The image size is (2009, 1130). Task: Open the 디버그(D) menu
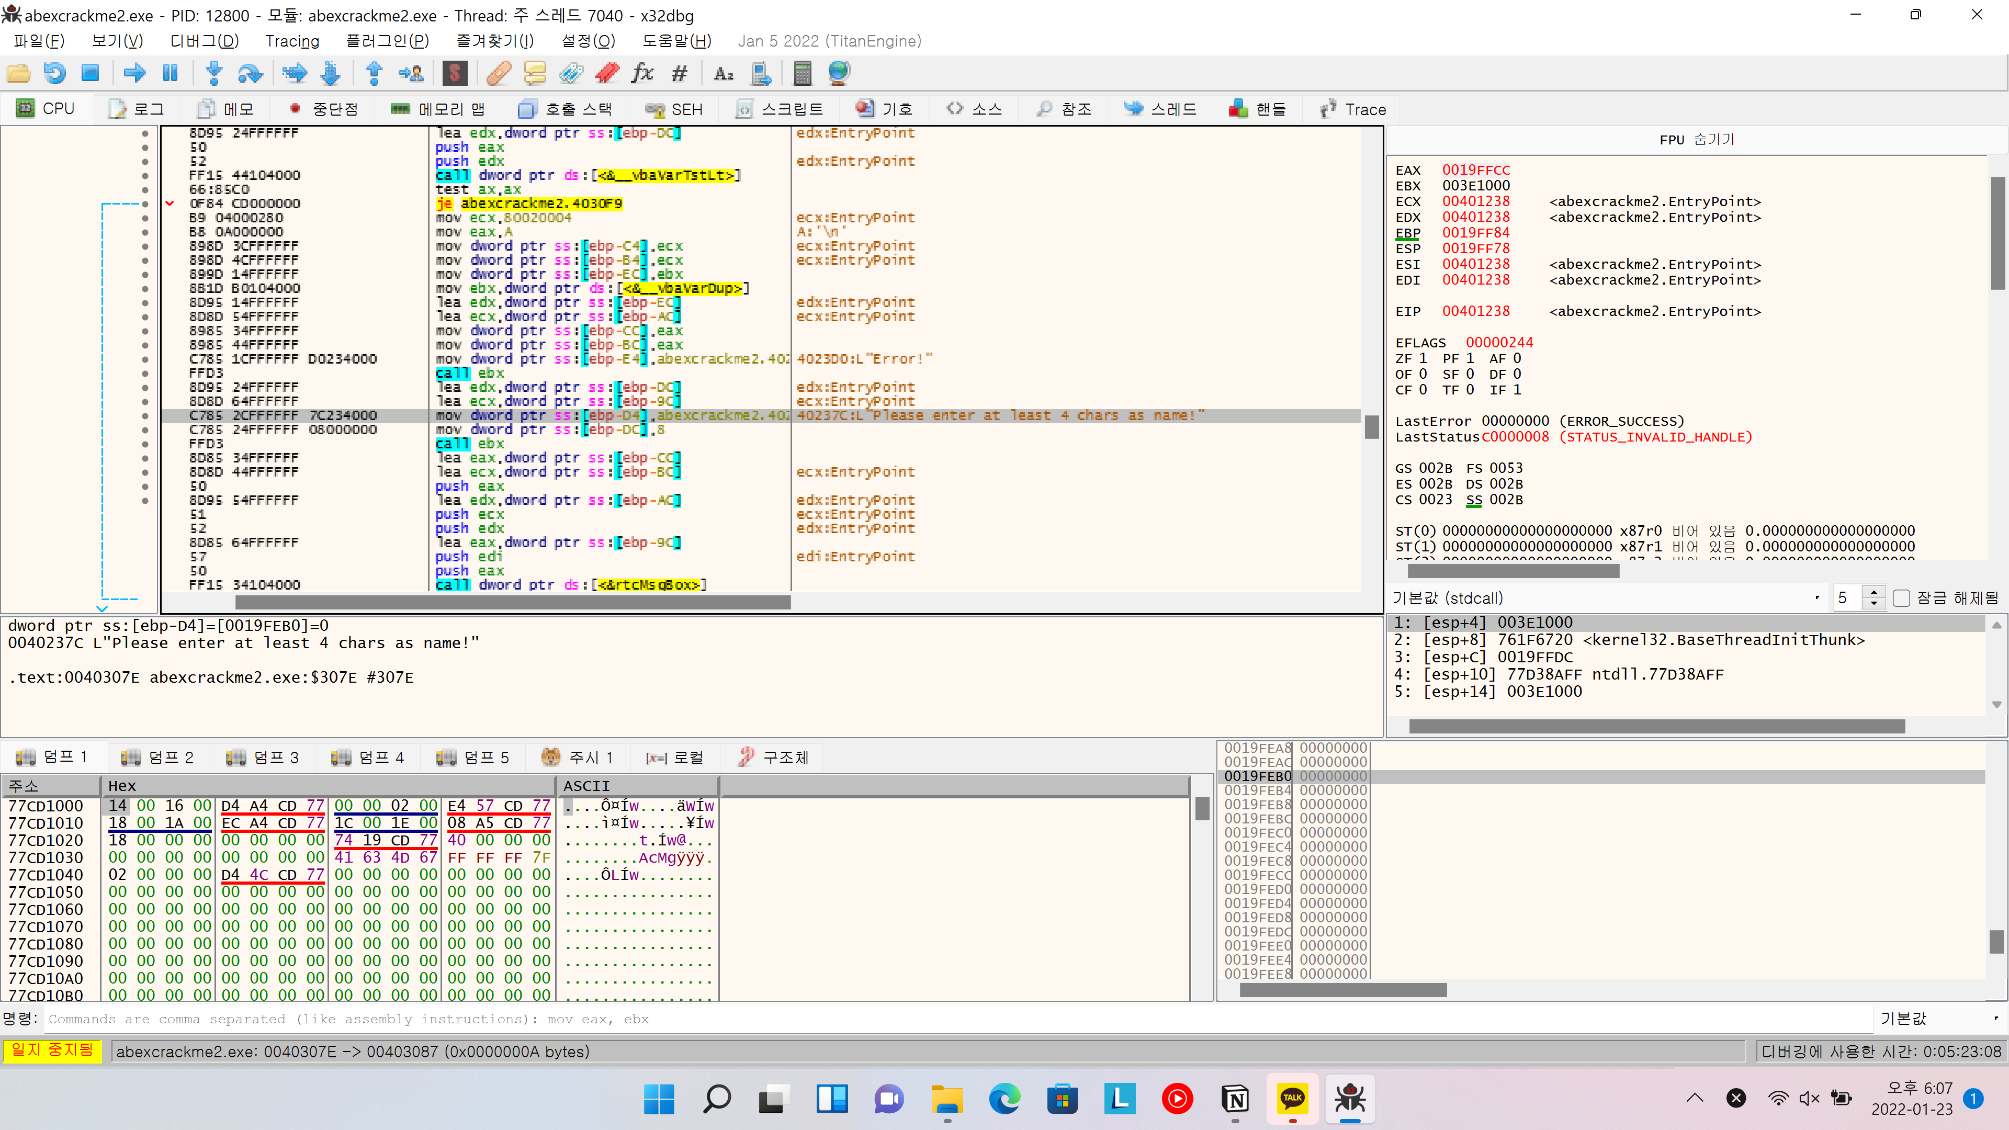[205, 41]
